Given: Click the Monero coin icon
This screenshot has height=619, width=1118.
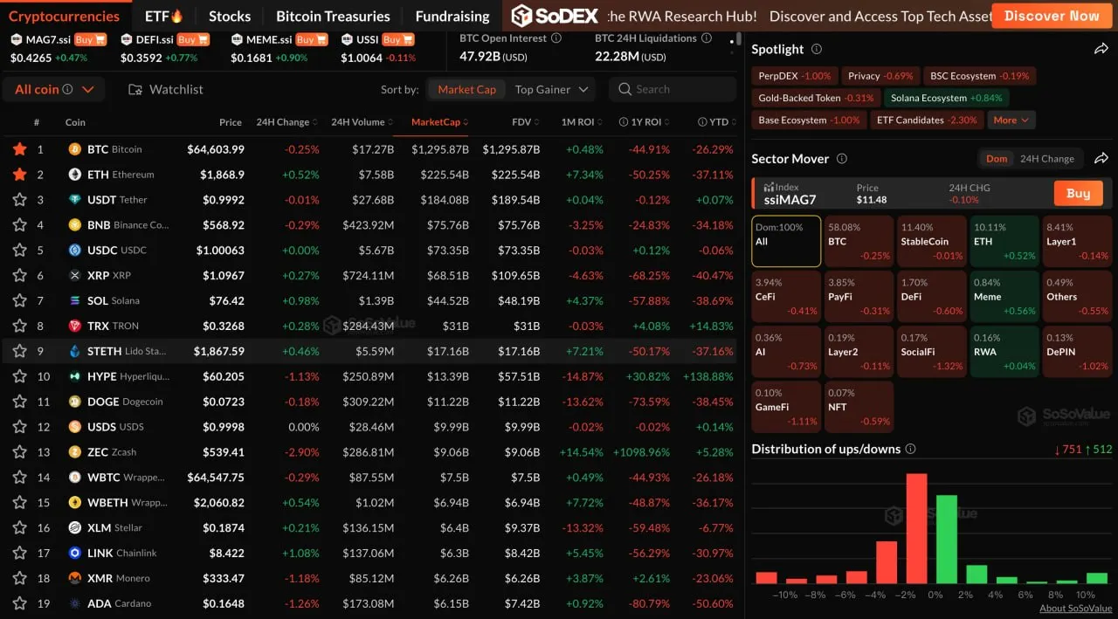Looking at the screenshot, I should pyautogui.click(x=75, y=579).
